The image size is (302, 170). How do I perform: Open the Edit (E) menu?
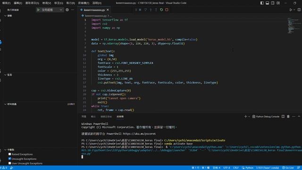click(x=18, y=3)
